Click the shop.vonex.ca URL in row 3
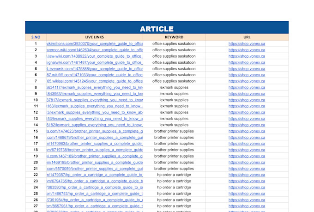314x212 pixels. (x=247, y=56)
